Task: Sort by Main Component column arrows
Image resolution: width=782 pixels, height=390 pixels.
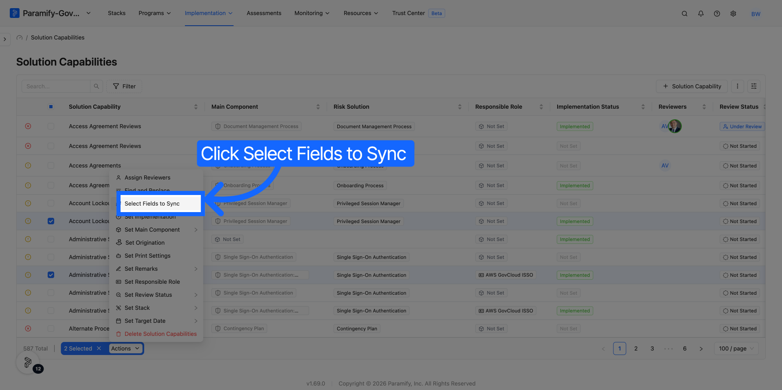Action: [x=318, y=107]
